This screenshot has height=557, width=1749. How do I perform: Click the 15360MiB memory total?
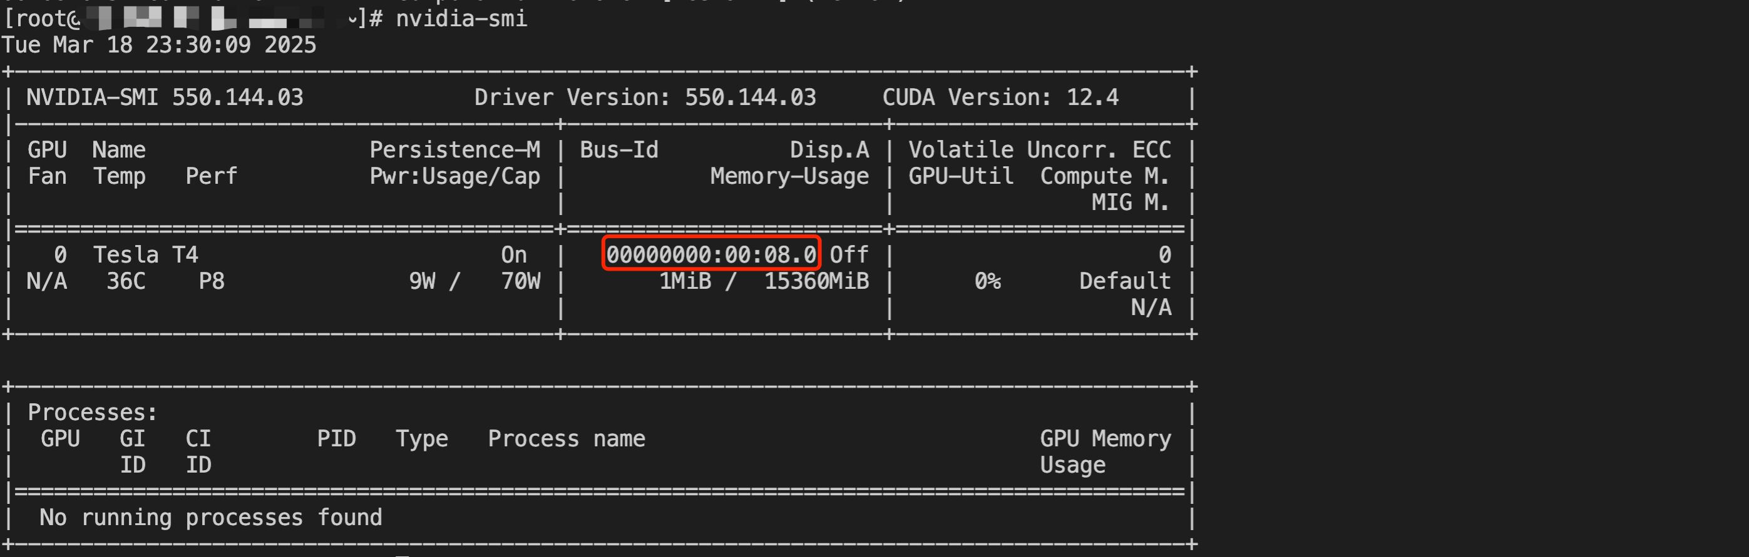[817, 281]
